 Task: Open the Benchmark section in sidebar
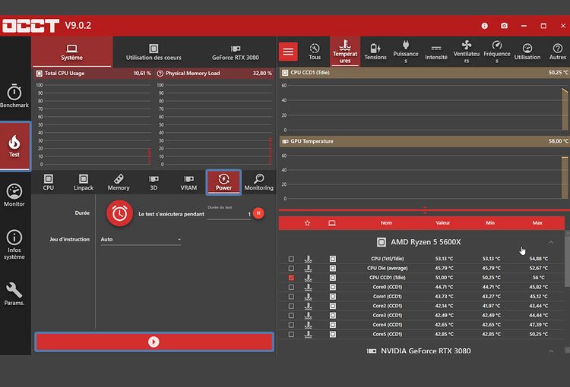pos(14,96)
